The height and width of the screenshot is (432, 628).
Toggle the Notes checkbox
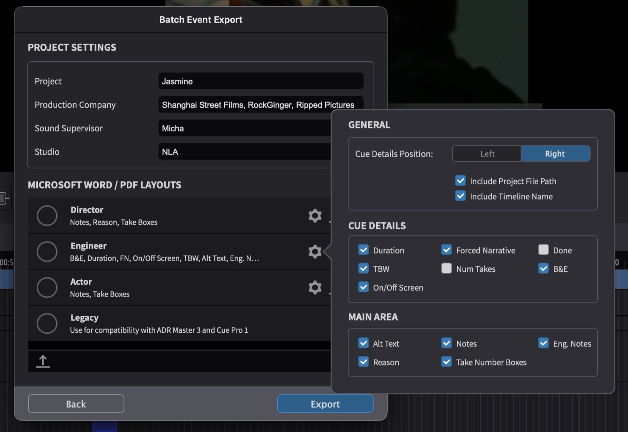(447, 343)
